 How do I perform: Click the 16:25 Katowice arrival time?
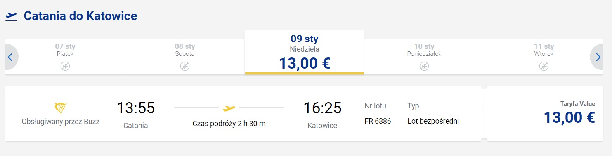point(322,108)
